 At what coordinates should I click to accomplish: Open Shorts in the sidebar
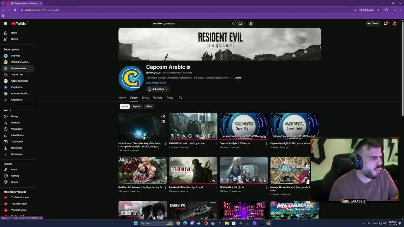(18, 39)
